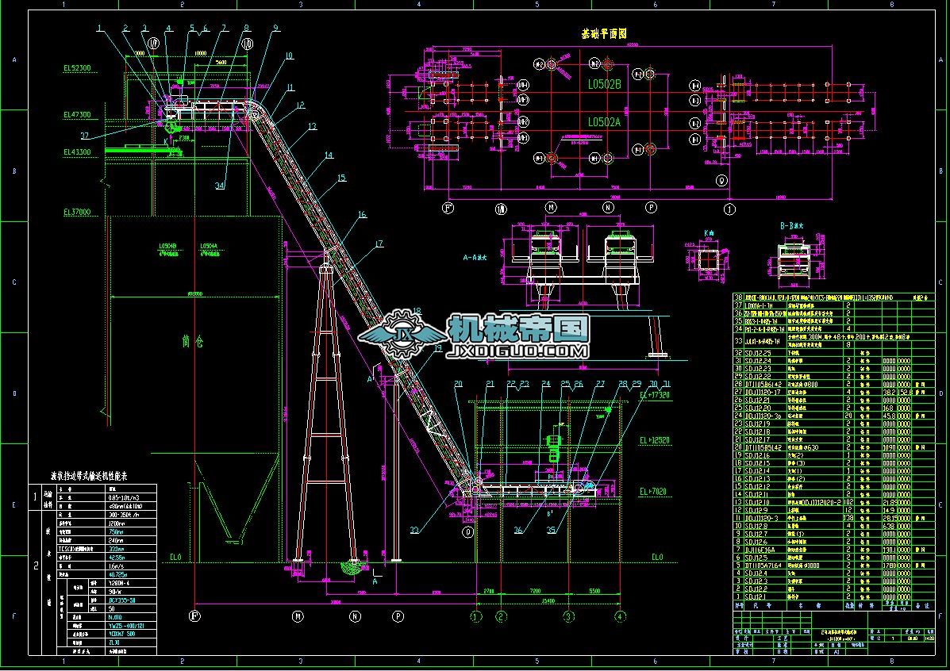
Task: Click the EL+12520 elevation text
Action: pos(655,440)
